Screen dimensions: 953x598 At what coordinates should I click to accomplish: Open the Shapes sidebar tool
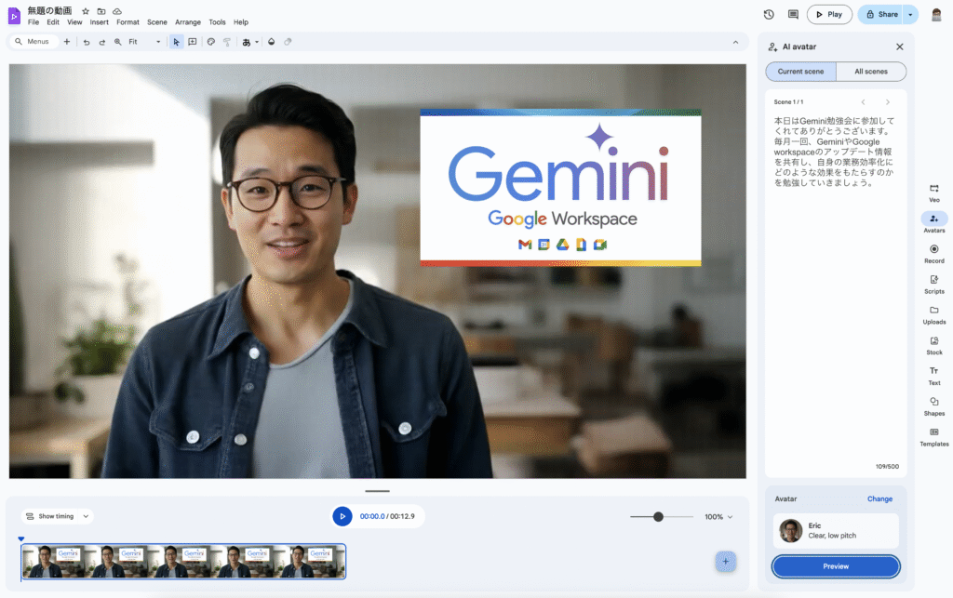[934, 406]
